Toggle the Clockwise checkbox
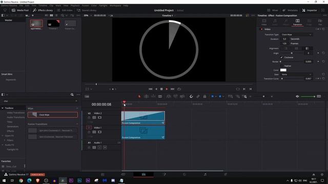Image resolution: width=328 pixels, height=184 pixels. (281, 57)
